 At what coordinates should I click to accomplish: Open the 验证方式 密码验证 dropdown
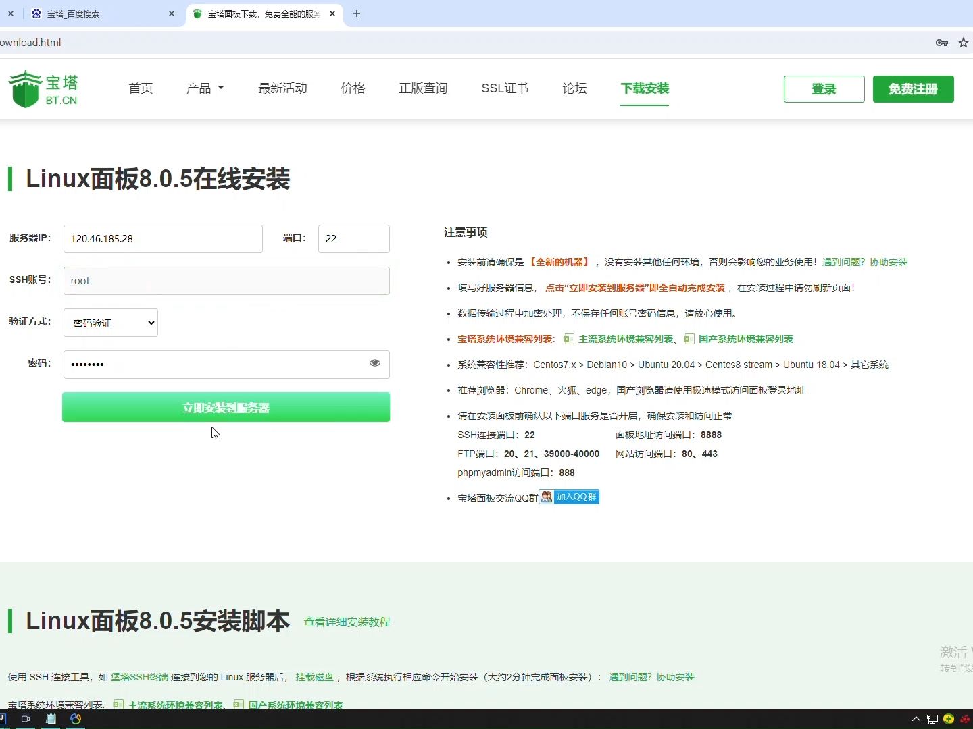click(111, 323)
